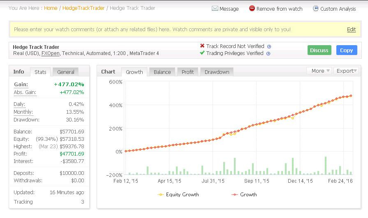Viewport: 368px width, 218px height.
Task: Toggle Equity Growth legend marker
Action: tap(160, 195)
